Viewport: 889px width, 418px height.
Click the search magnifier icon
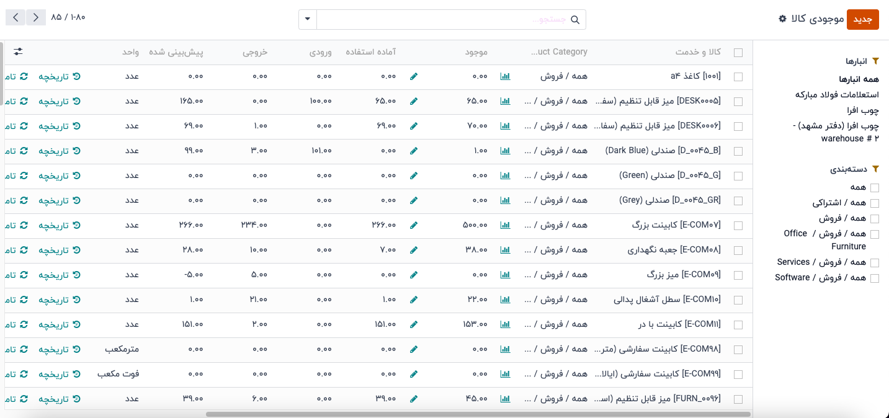pyautogui.click(x=575, y=20)
